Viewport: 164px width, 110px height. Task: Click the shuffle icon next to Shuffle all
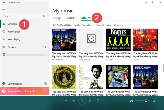(54, 25)
